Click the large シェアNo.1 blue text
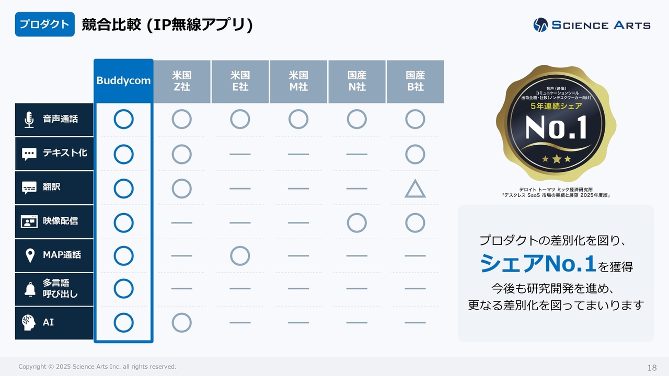Image resolution: width=669 pixels, height=376 pixels. click(x=538, y=264)
